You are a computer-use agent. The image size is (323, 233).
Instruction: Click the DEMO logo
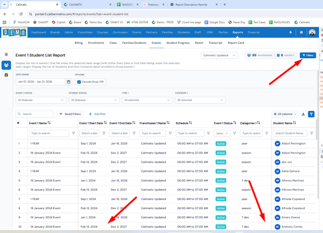[14, 32]
